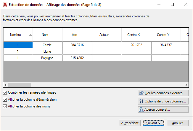Select the Polyligne row name cell
The height and width of the screenshot is (131, 193).
click(x=48, y=58)
